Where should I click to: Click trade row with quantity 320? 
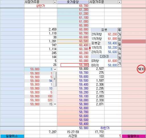39,100
